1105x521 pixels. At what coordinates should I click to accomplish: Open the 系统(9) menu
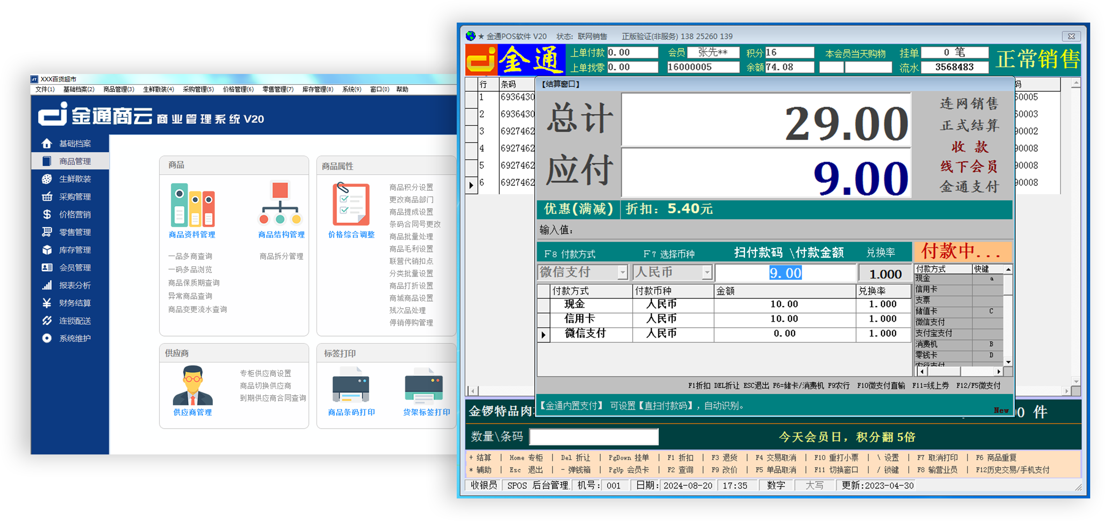coord(352,89)
